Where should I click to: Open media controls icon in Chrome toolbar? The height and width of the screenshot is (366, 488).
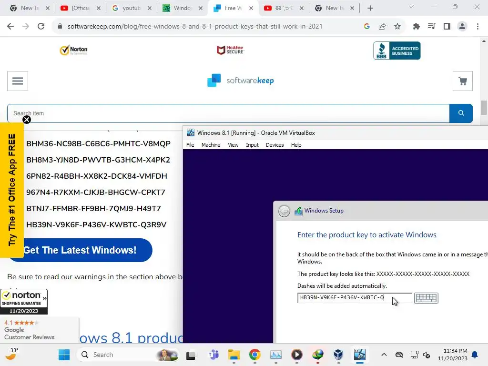(431, 27)
